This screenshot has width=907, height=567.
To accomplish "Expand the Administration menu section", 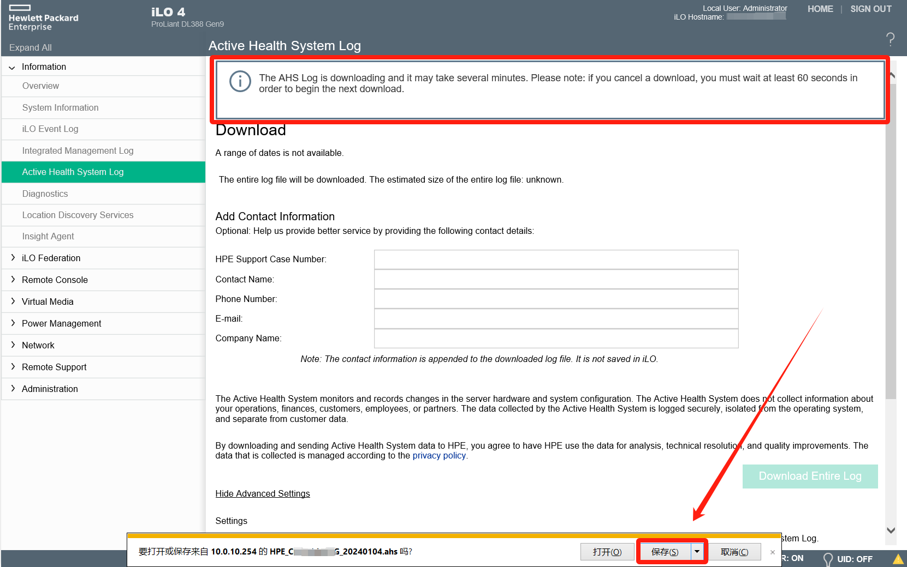I will click(x=13, y=389).
